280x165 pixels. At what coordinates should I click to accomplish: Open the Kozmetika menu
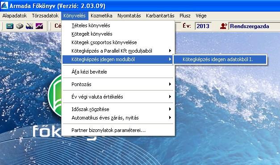pos(101,16)
